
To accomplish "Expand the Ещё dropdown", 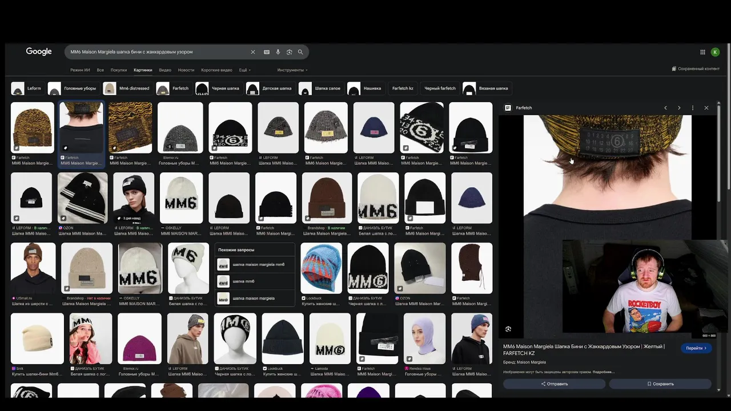I will coord(244,70).
